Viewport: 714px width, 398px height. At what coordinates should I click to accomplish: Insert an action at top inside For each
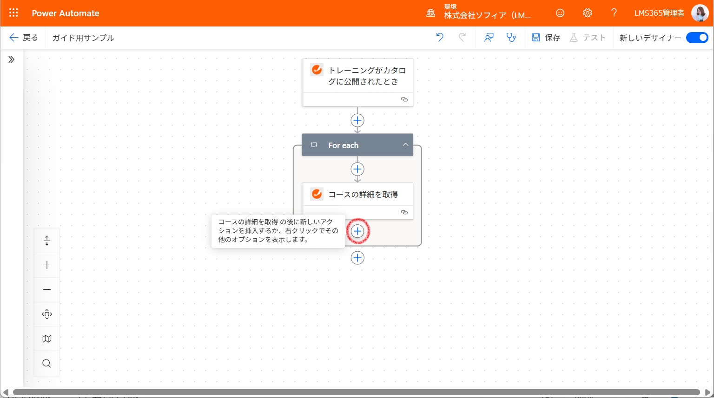(357, 169)
